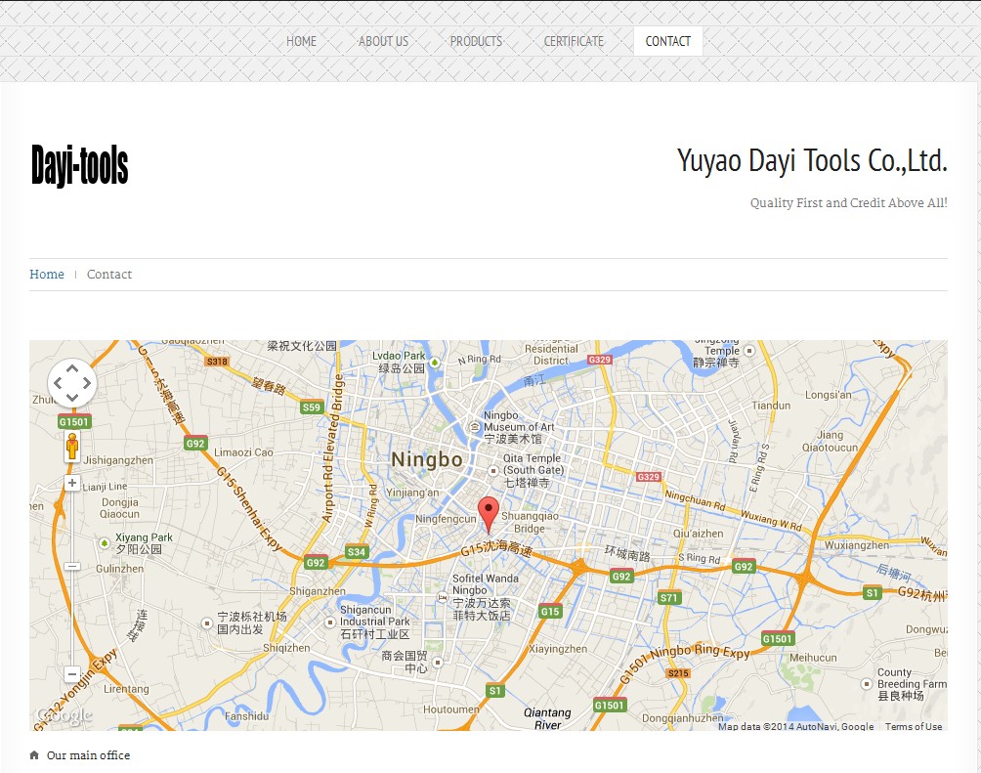Viewport: 981px width, 773px height.
Task: Open the HOME menu item
Action: [301, 41]
